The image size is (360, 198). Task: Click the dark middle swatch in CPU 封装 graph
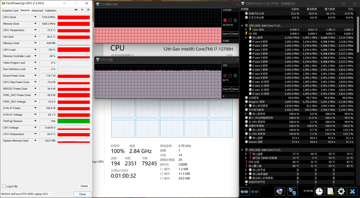(230, 75)
